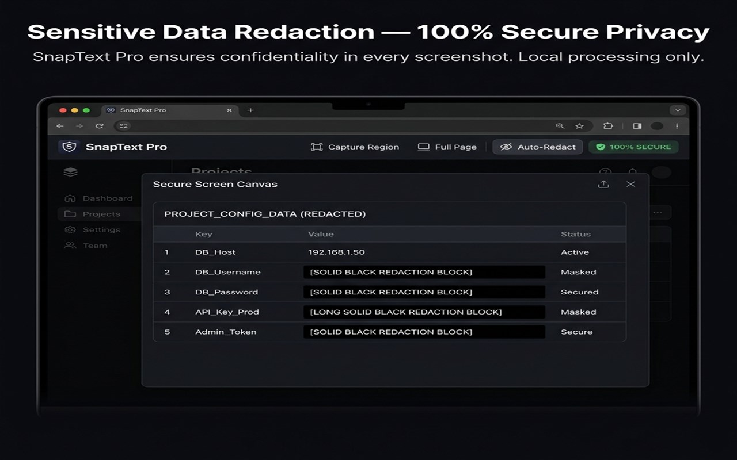Open the browser extensions puzzle icon

tap(608, 126)
